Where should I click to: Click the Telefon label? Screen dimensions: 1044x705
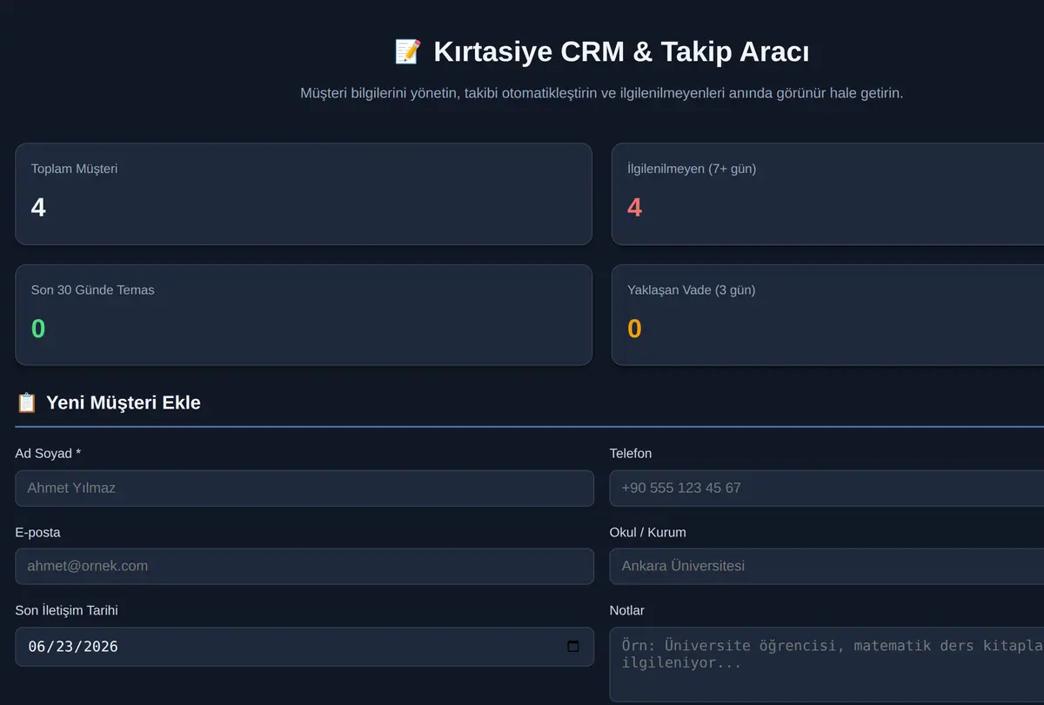click(x=631, y=454)
